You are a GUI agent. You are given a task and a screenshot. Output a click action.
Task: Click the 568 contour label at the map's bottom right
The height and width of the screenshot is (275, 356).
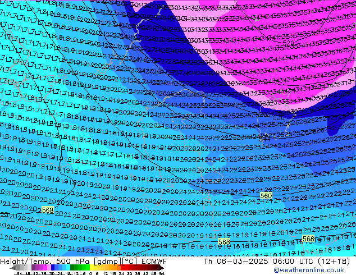(x=308, y=239)
